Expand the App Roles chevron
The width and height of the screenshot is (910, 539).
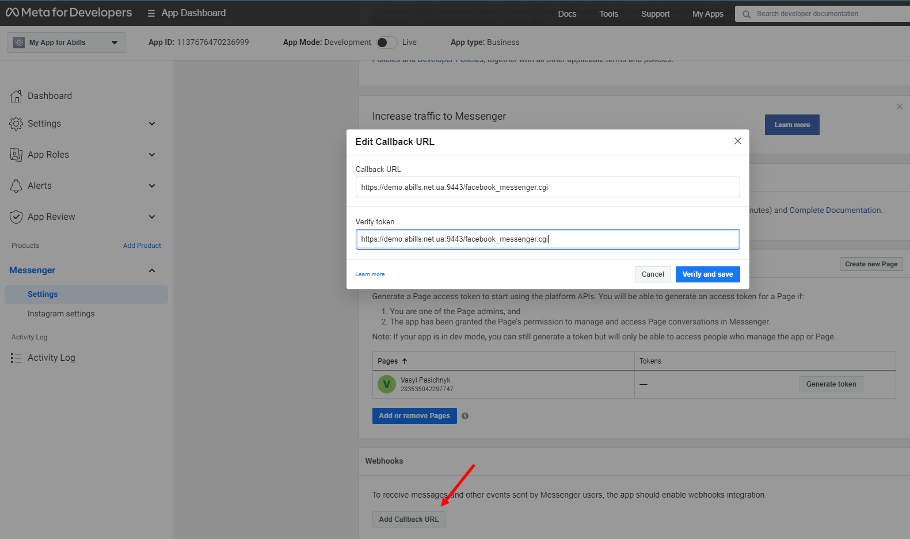(152, 155)
